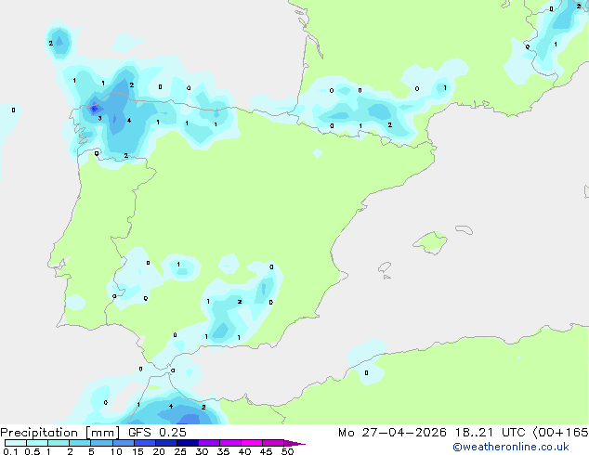The height and width of the screenshot is (455, 589).
Task: Select the 30–35 mm purple legend swatch
Action: 209,443
